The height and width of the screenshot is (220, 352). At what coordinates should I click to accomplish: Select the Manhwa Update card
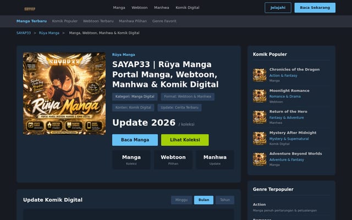click(x=215, y=160)
